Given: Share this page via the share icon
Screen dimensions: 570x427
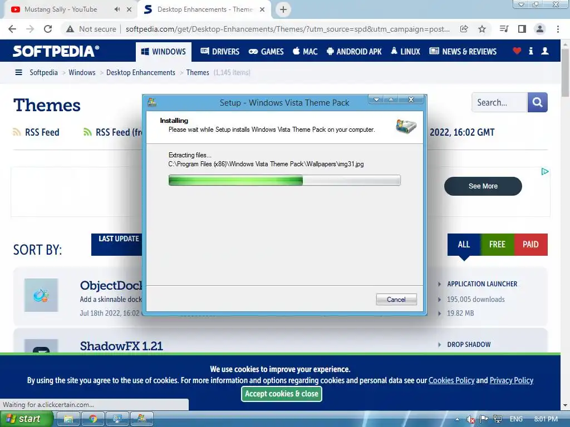Looking at the screenshot, I should pos(464,29).
